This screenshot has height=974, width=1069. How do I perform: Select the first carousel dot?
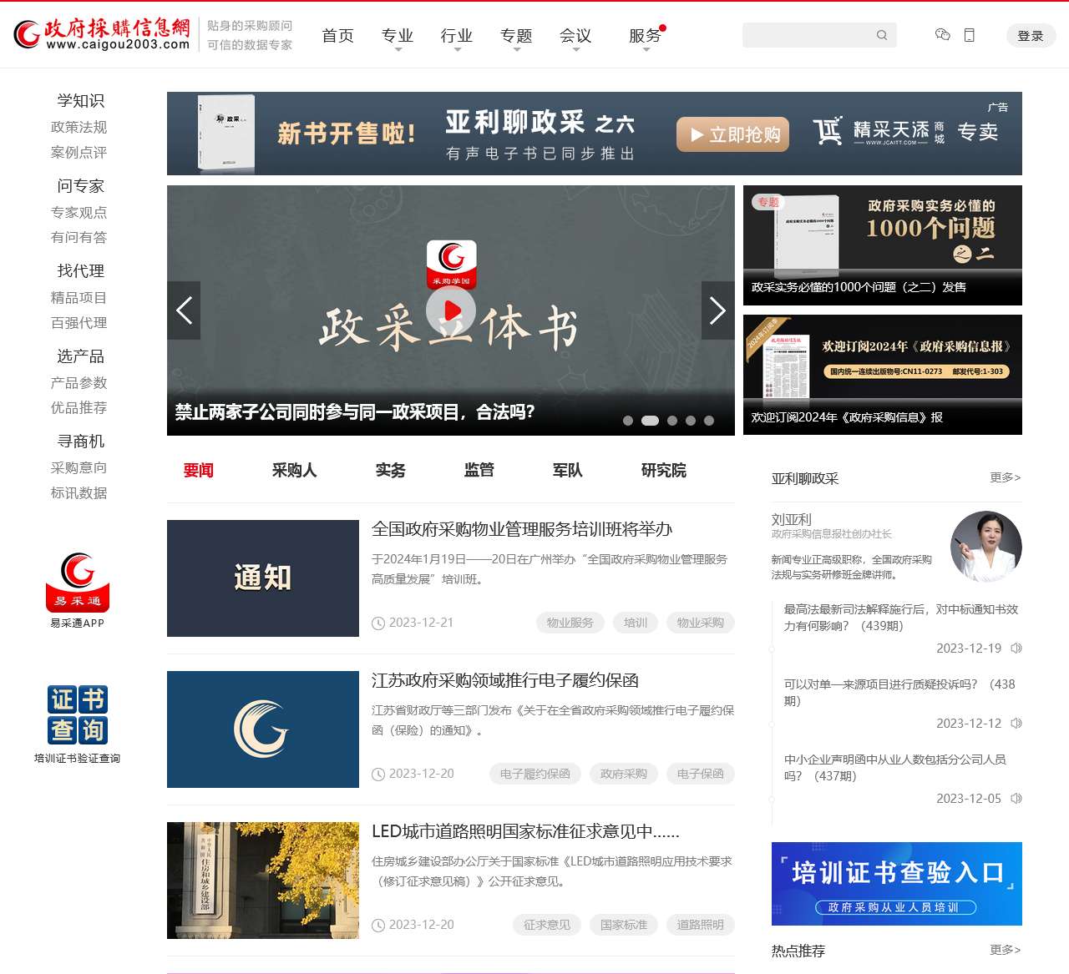click(628, 421)
